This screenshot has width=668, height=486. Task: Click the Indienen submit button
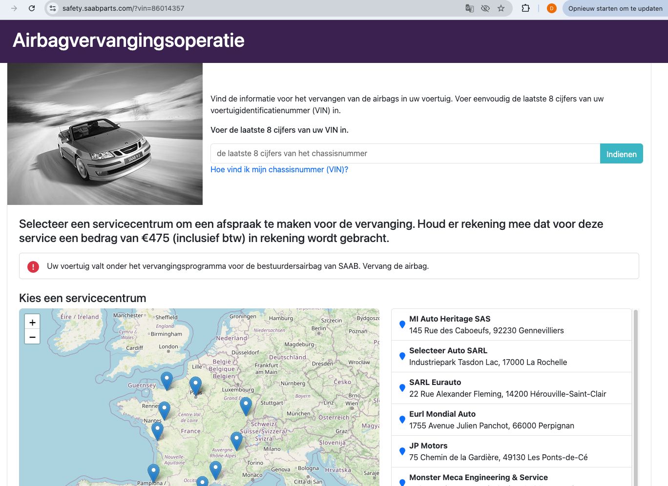pyautogui.click(x=621, y=154)
